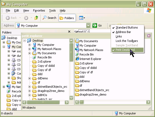155x117 pixels.
Task: Open the Views dropdown button
Action: click(x=82, y=18)
